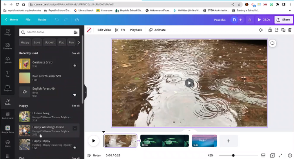Image resolution: width=294 pixels, height=159 pixels.
Task: Click the undo arrow in top bar
Action: point(57,20)
